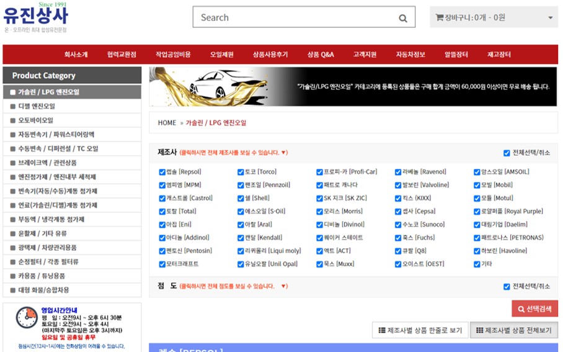Click 제조사별 상품 전체보기 button
The width and height of the screenshot is (563, 352).
pos(514,330)
